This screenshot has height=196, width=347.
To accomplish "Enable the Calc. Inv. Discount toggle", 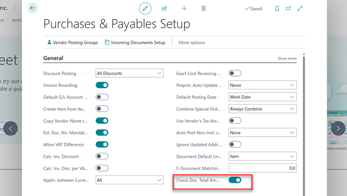I will (102, 156).
